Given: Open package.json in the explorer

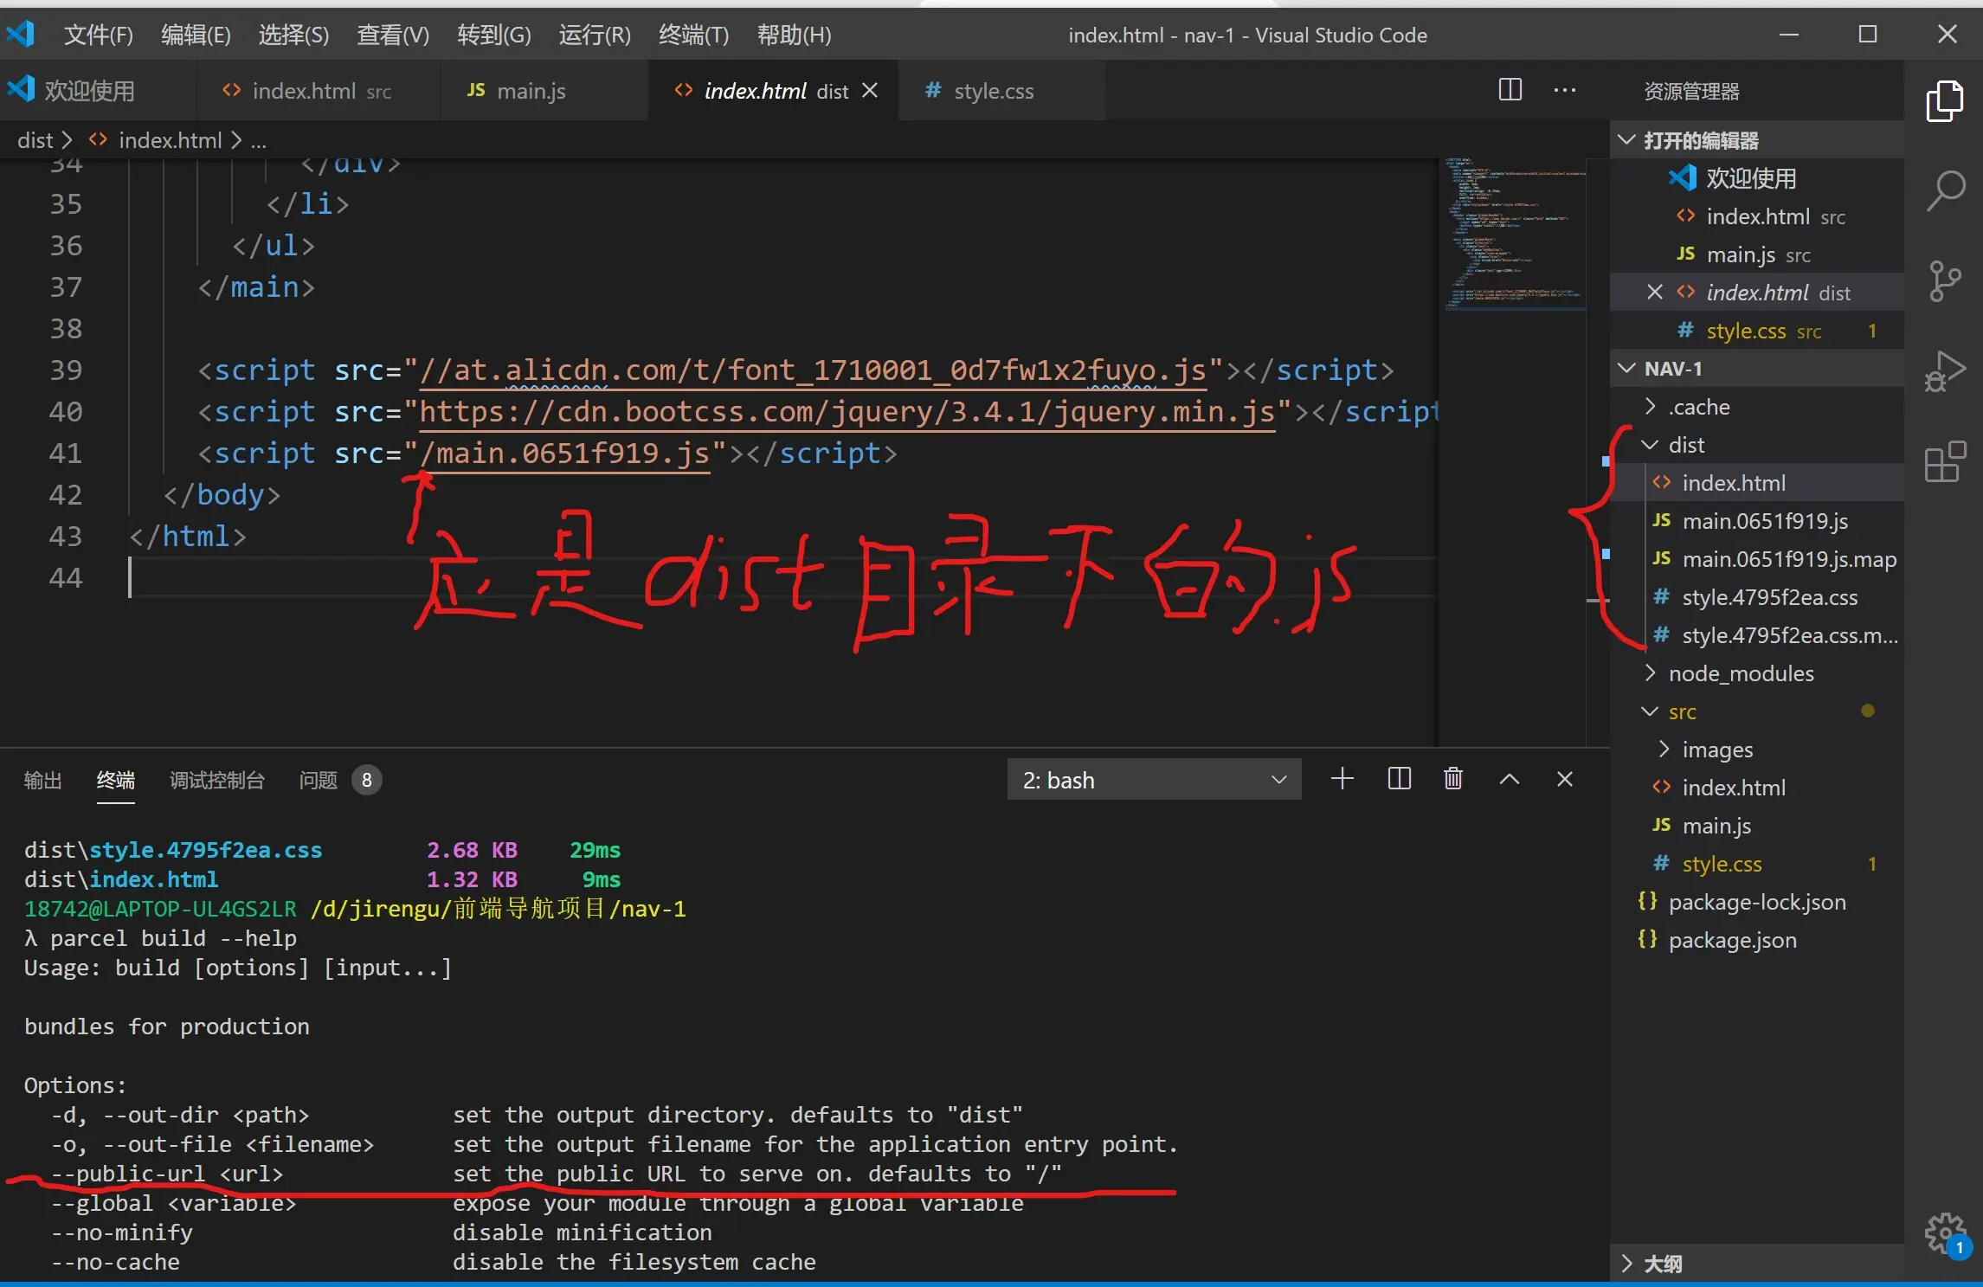Looking at the screenshot, I should pos(1731,940).
